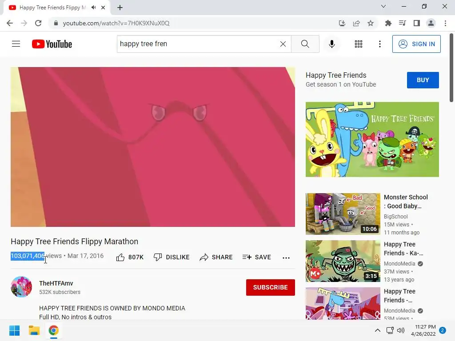Buy Happy Tree Friends season 1
Image resolution: width=455 pixels, height=341 pixels.
(x=423, y=80)
